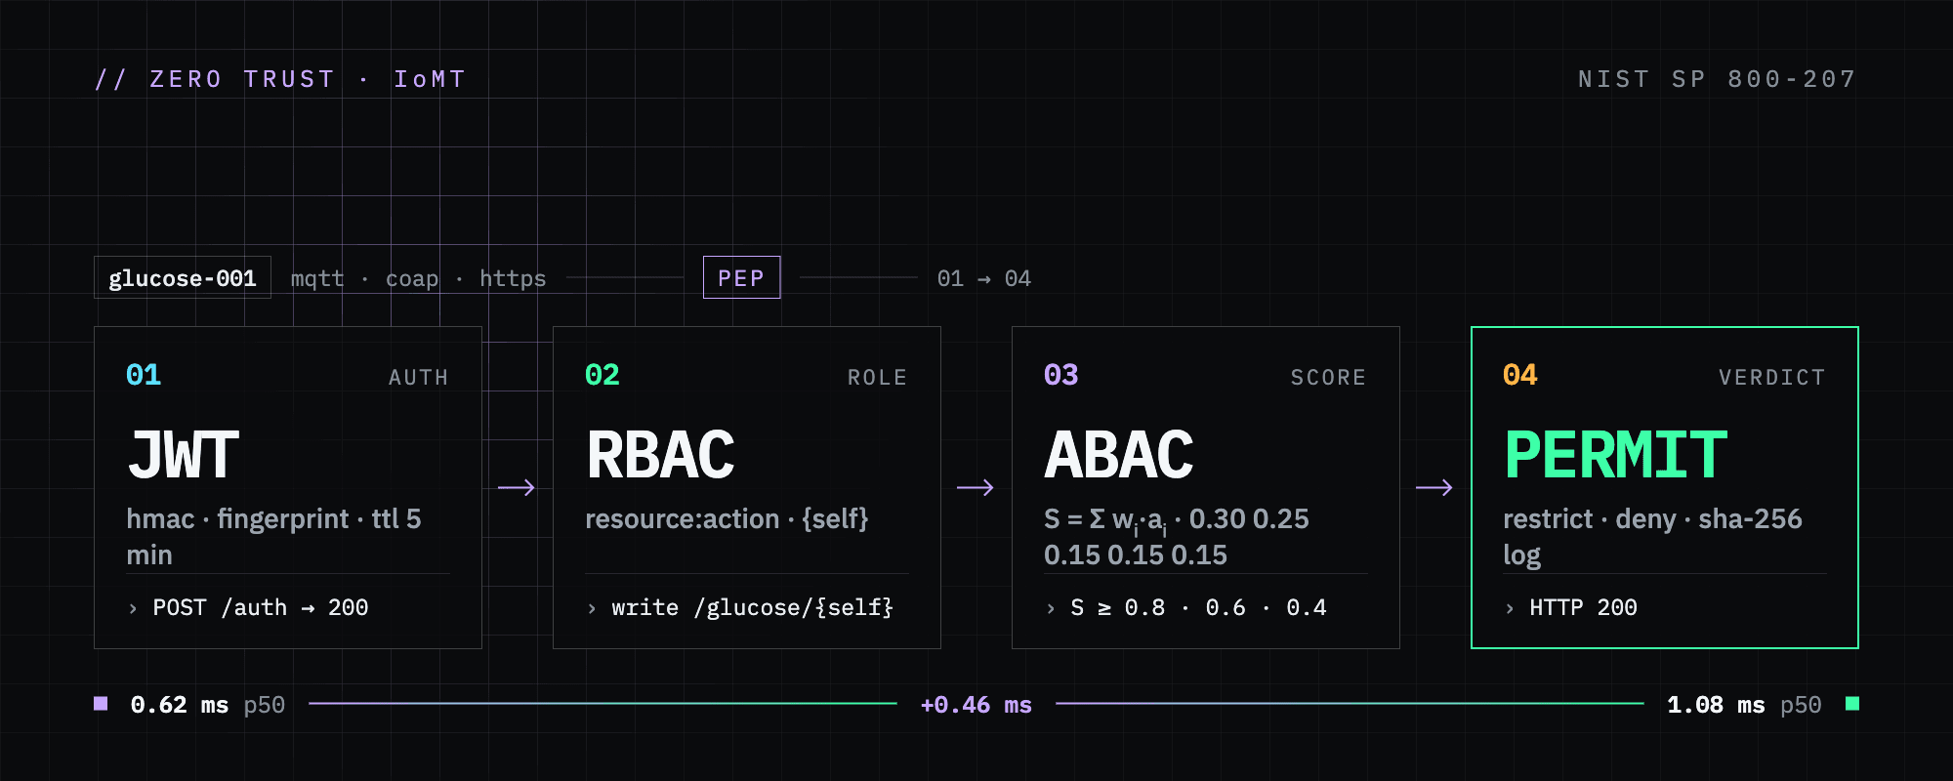Click the +0.46 ms delta on timeline
Screen dimensions: 1953x781
pos(976,705)
